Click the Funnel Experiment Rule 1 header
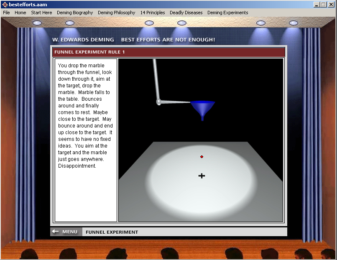 click(x=89, y=52)
